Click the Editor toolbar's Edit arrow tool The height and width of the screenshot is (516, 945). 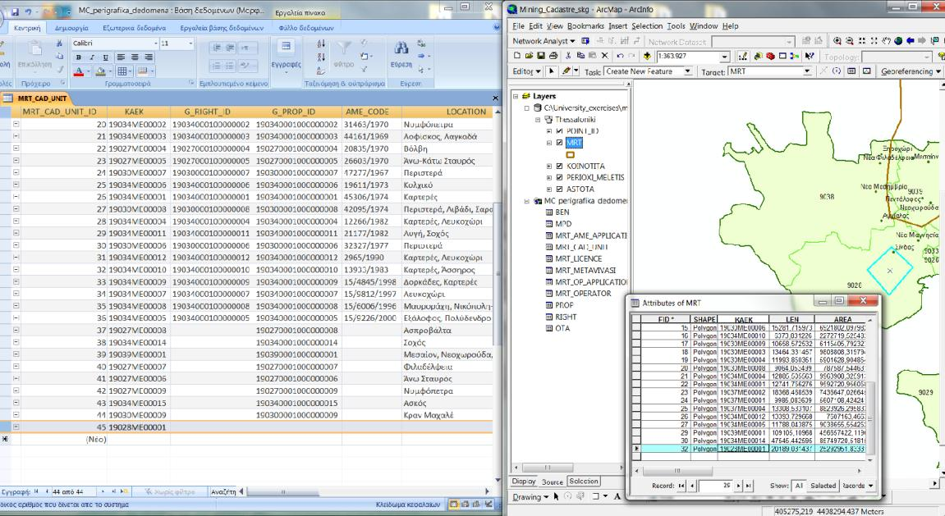551,71
